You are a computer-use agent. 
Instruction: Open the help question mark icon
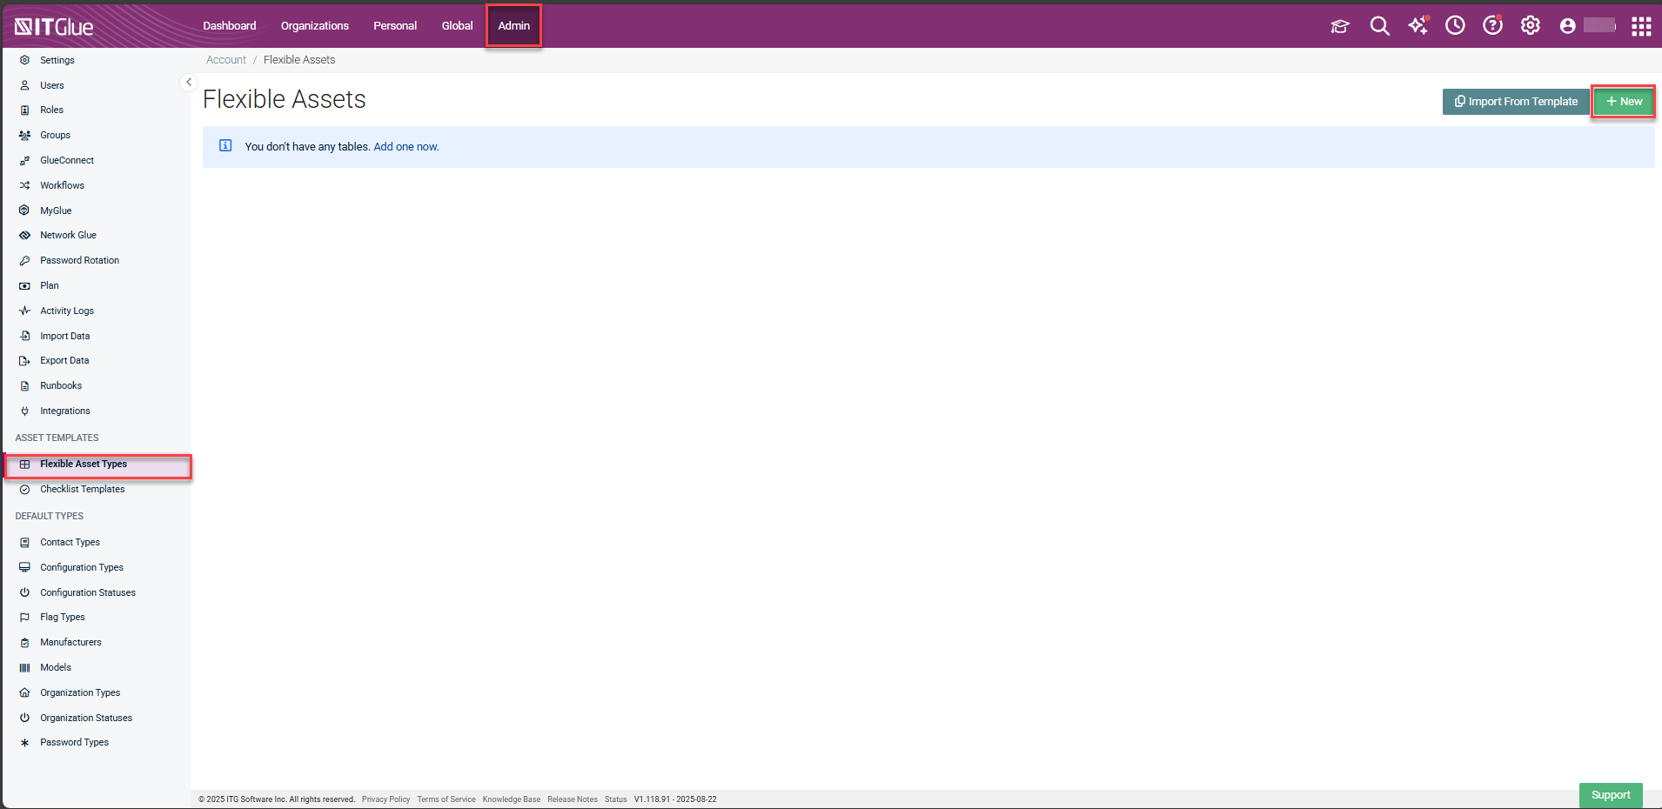click(x=1493, y=25)
